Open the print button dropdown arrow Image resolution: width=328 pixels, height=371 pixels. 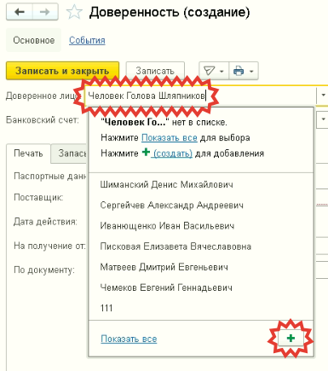(x=251, y=71)
